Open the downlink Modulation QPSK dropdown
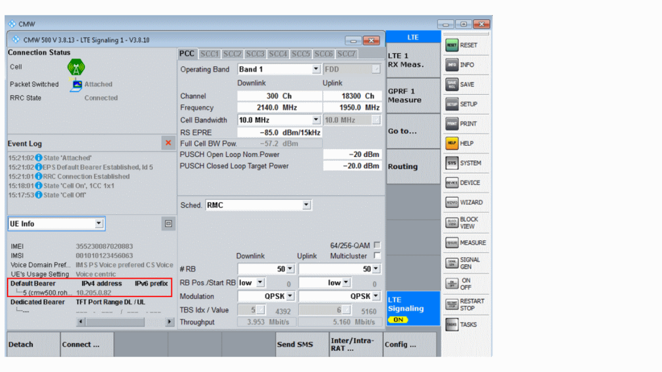This screenshot has width=662, height=372. (x=290, y=296)
